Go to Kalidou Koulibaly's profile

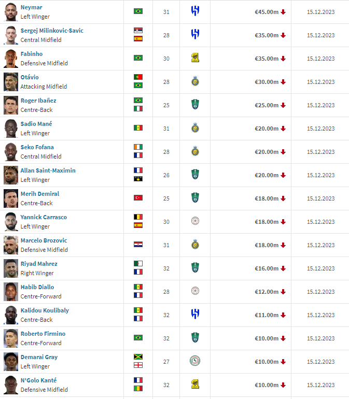pos(45,310)
